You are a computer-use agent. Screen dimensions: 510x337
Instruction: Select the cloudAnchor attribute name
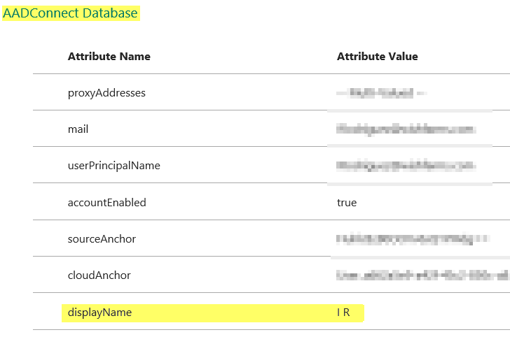(x=99, y=275)
